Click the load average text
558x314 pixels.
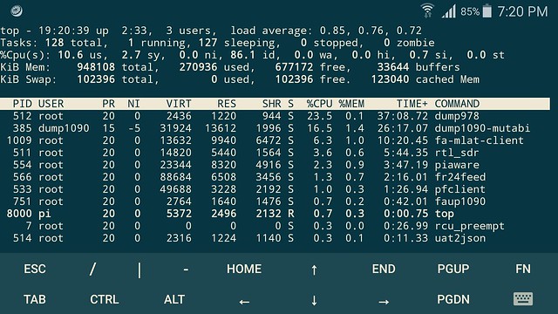[x=326, y=31]
